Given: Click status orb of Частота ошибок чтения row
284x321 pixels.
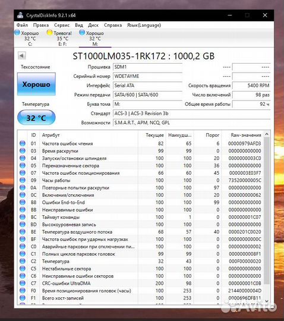Looking at the screenshot, I should click(x=23, y=143).
